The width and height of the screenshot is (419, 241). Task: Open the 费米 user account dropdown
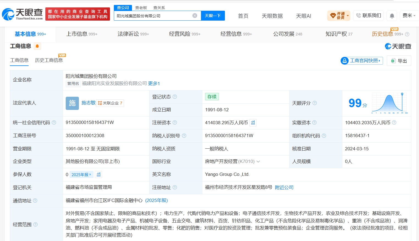click(409, 16)
